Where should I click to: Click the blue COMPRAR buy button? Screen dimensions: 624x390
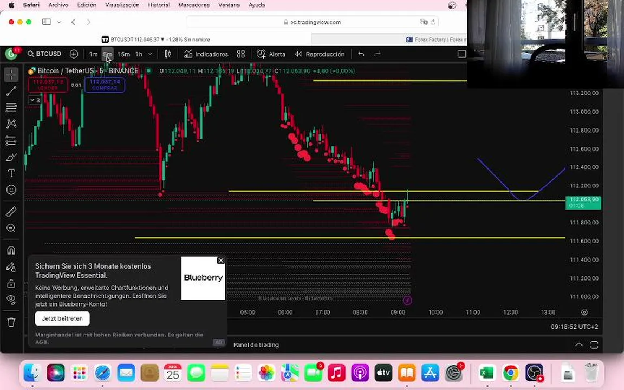coord(105,84)
